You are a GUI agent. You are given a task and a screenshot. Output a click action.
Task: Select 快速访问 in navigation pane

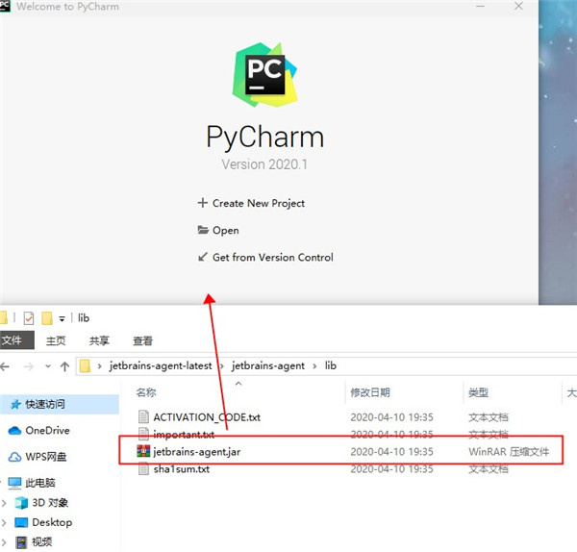click(x=59, y=404)
